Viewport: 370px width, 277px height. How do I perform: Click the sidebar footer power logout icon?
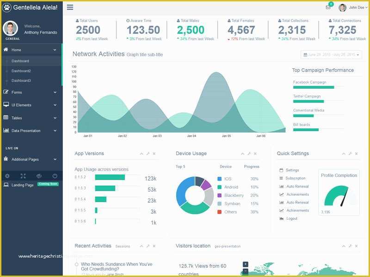click(55, 176)
